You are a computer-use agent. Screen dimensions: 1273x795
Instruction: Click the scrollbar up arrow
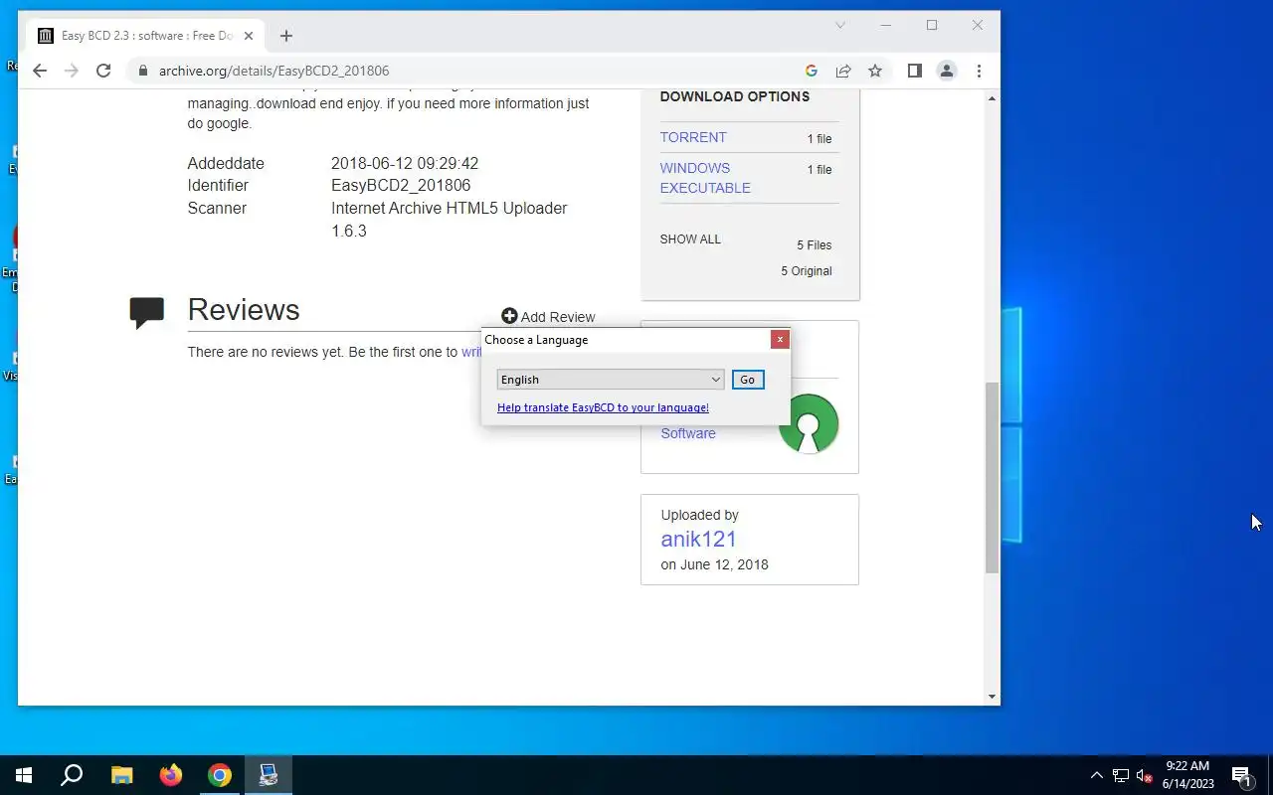point(992,98)
